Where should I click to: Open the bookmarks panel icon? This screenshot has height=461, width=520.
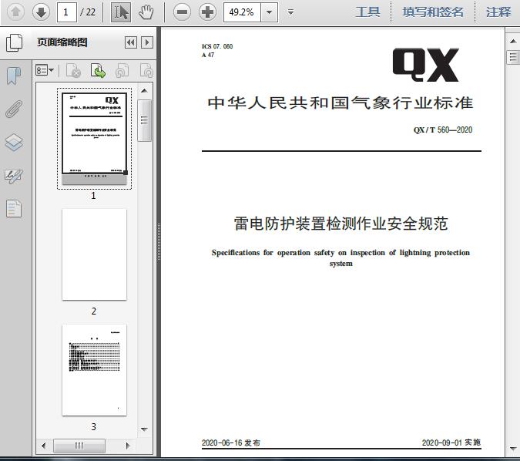click(x=14, y=76)
